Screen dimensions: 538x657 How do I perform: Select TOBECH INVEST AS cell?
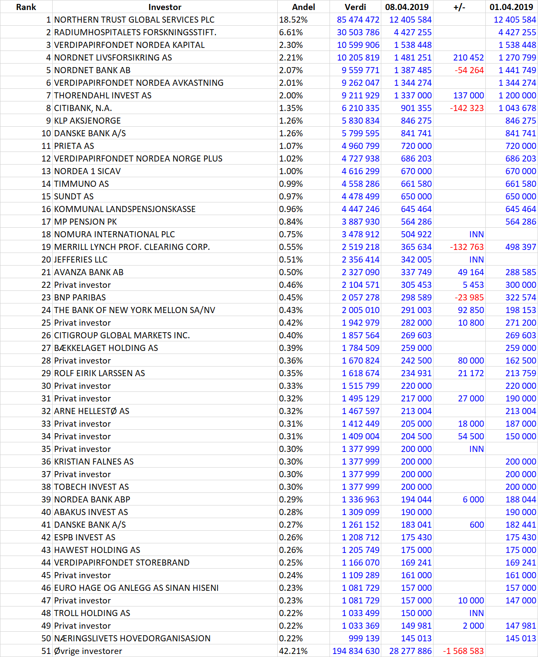point(165,487)
